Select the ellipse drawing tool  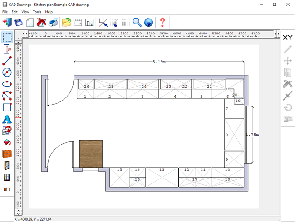tap(7, 84)
